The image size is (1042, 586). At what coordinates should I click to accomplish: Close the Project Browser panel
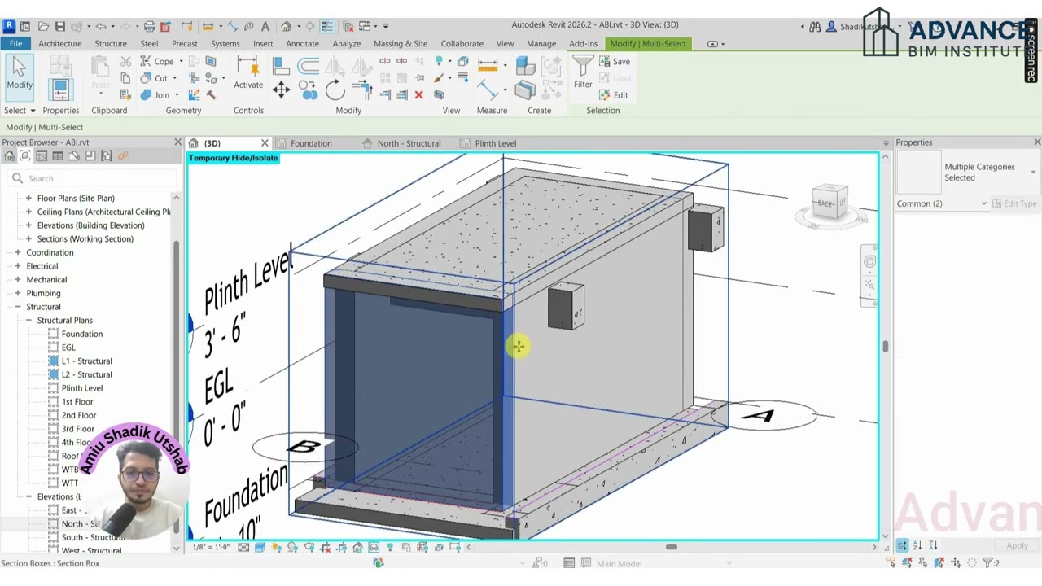[177, 142]
